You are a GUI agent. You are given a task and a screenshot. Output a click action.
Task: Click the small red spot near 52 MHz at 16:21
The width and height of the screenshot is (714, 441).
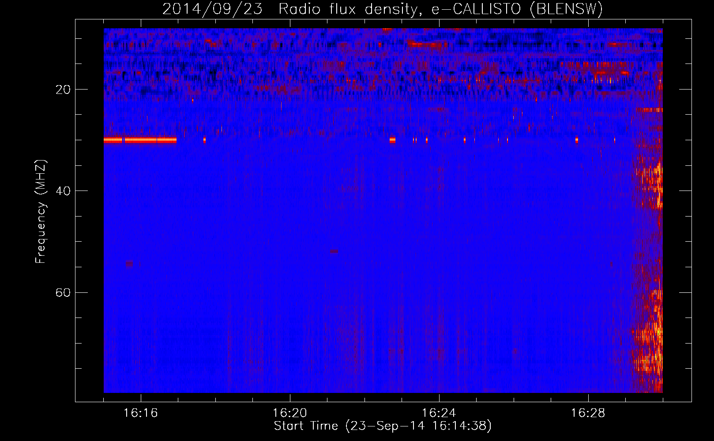pos(334,251)
